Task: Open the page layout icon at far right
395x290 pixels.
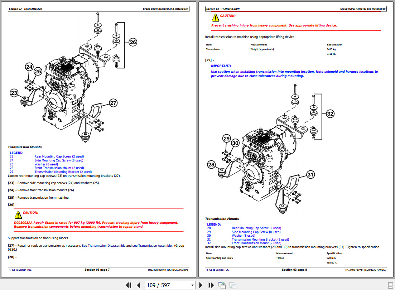Action: click(390, 285)
